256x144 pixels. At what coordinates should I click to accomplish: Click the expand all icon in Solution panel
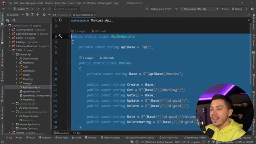[32, 15]
